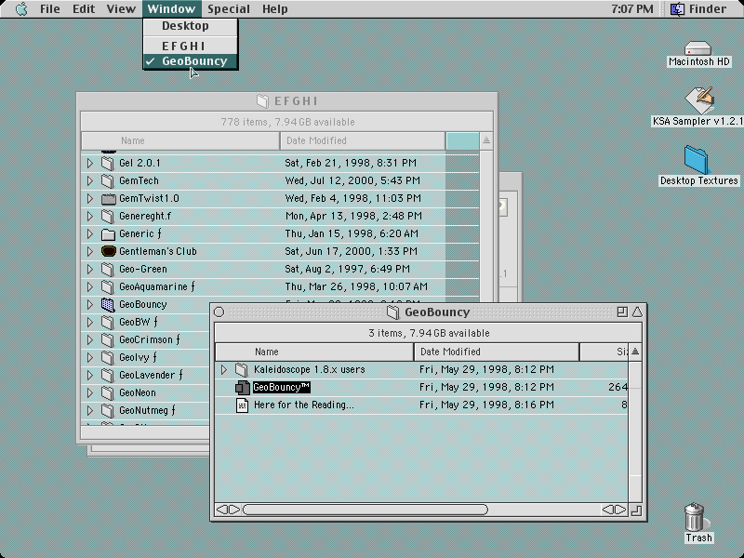Click the Trash icon on the desktop
The height and width of the screenshot is (558, 744).
695,517
